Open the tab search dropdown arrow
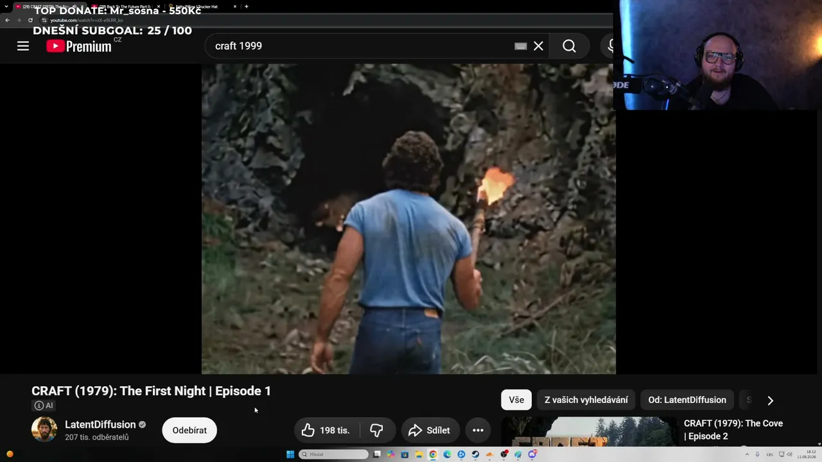822x462 pixels. [6, 6]
